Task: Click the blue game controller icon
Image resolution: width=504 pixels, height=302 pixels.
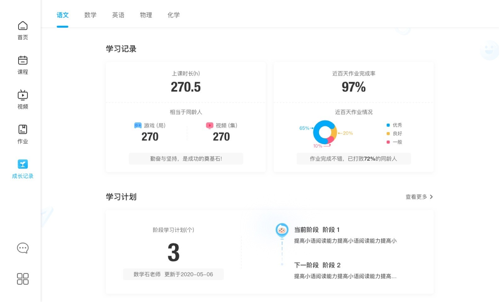Action: 138,125
